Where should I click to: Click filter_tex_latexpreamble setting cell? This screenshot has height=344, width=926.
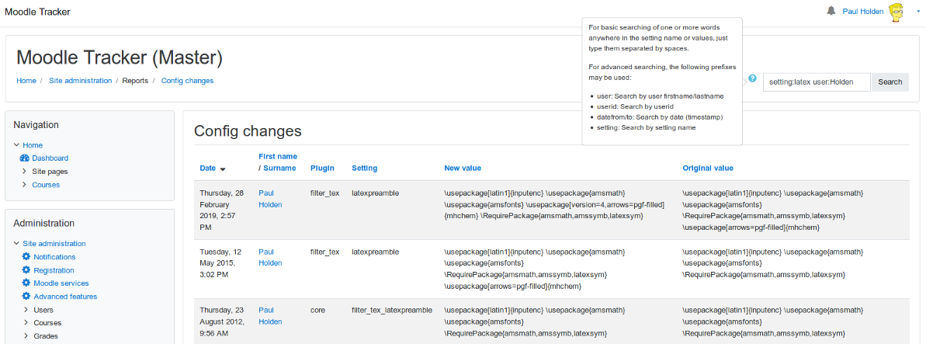click(x=391, y=310)
